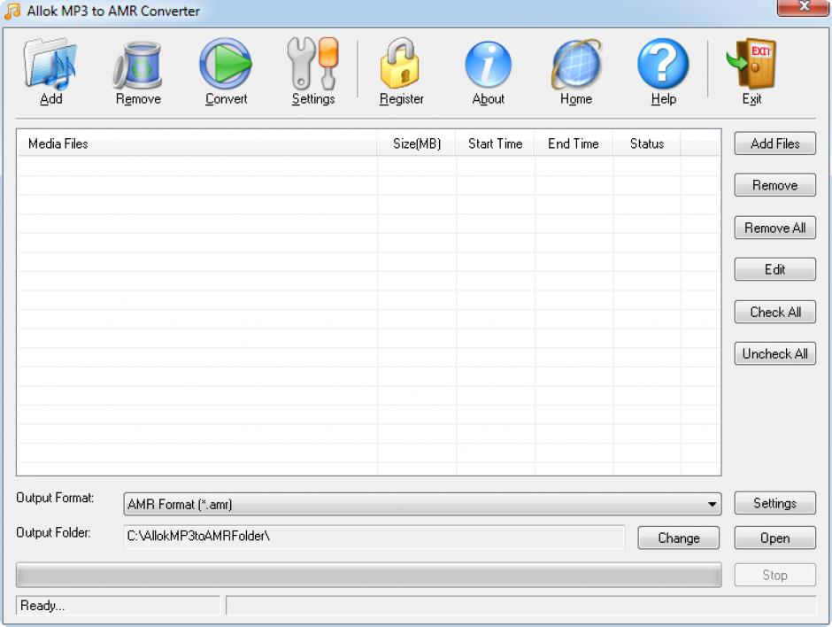The height and width of the screenshot is (627, 832).
Task: Open Settings via the wrench and screwdriver icon
Action: point(313,63)
